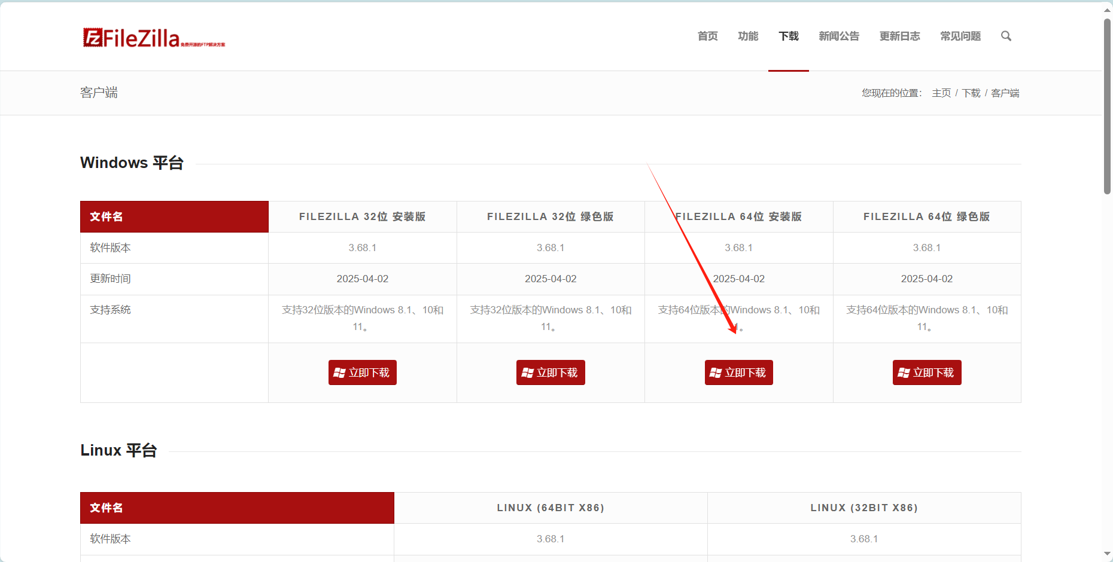1113x562 pixels.
Task: Click header LINUX (32BIT X86)
Action: (x=864, y=508)
